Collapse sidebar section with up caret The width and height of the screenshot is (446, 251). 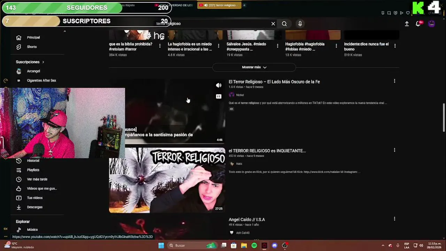click(64, 31)
